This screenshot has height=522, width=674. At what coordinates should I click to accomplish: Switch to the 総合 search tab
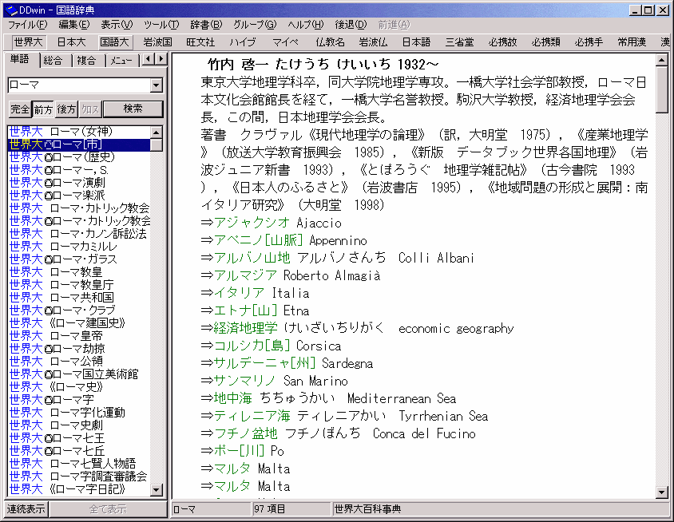[53, 60]
